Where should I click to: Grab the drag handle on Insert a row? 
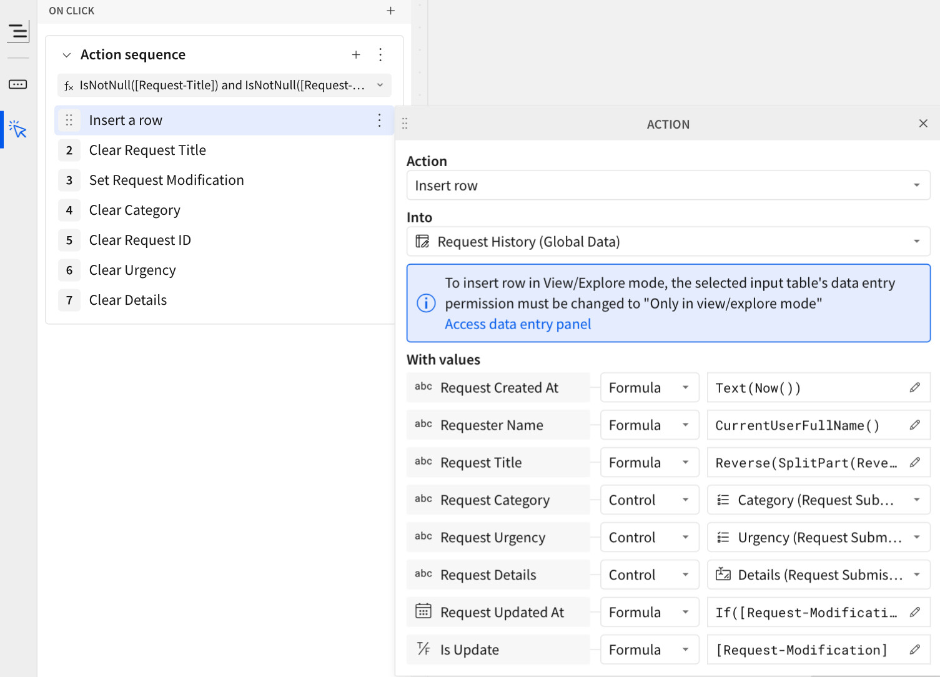[x=69, y=120]
